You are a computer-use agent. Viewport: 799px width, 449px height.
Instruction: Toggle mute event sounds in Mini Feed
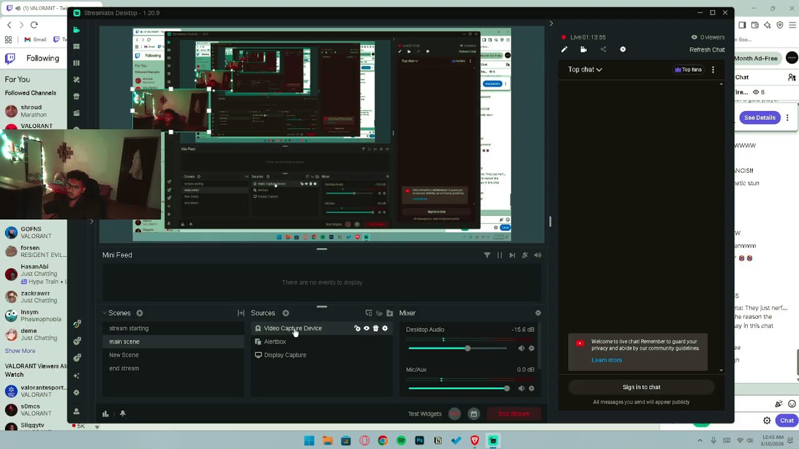click(525, 255)
